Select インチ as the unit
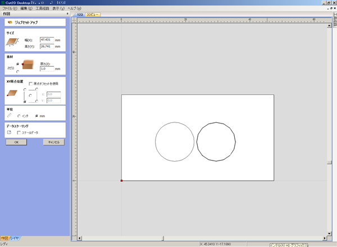Screen dimensions: 337x247 pyautogui.click(x=19, y=116)
